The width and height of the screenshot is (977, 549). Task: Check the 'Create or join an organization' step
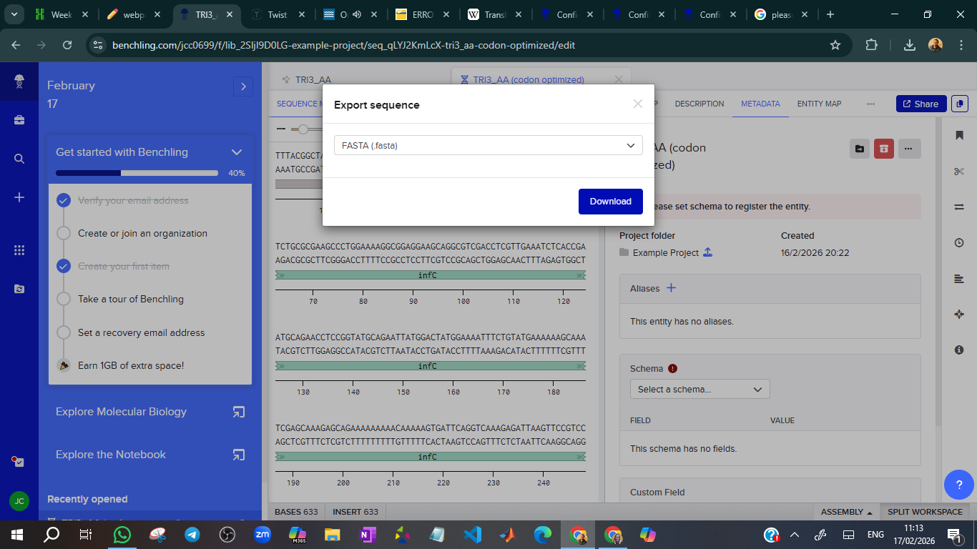coord(64,233)
